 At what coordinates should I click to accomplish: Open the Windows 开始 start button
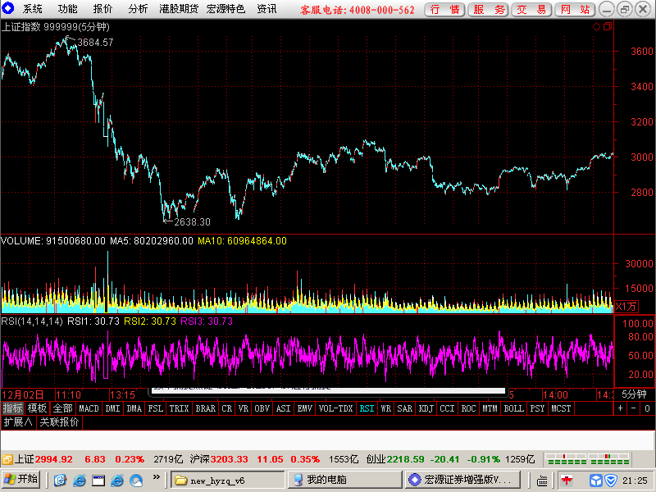(21, 480)
